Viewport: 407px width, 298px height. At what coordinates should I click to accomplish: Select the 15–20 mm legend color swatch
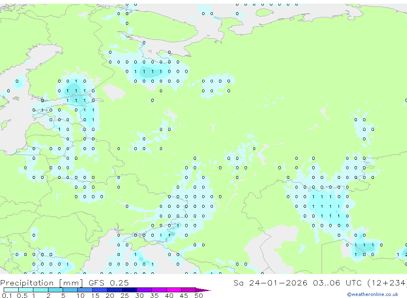pos(100,290)
